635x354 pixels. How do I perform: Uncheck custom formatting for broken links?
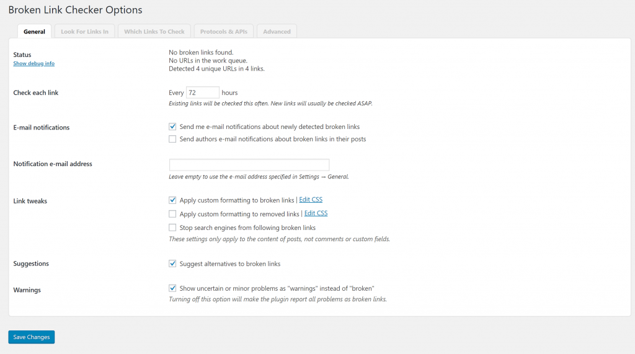point(172,200)
